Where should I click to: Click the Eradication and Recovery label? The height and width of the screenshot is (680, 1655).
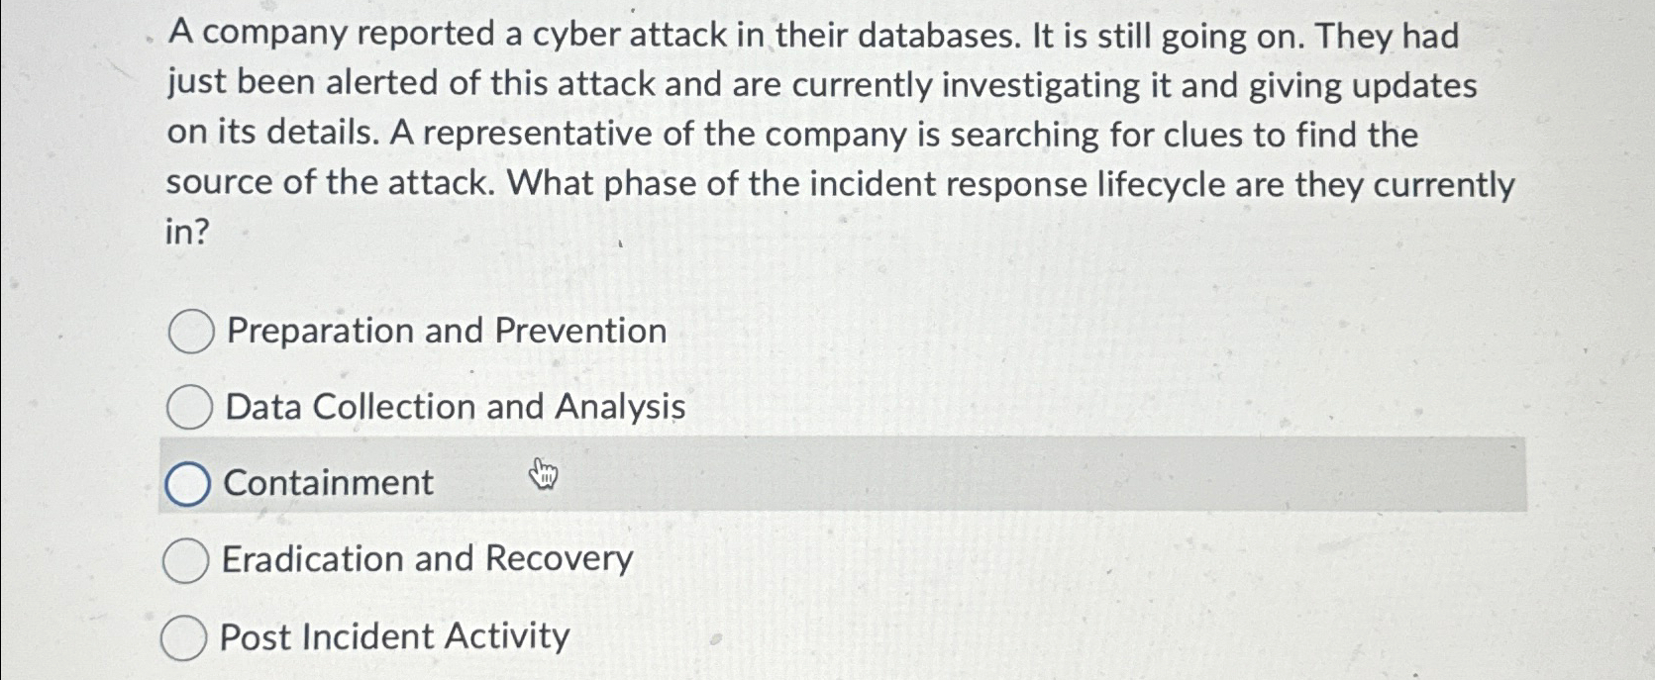tap(427, 558)
